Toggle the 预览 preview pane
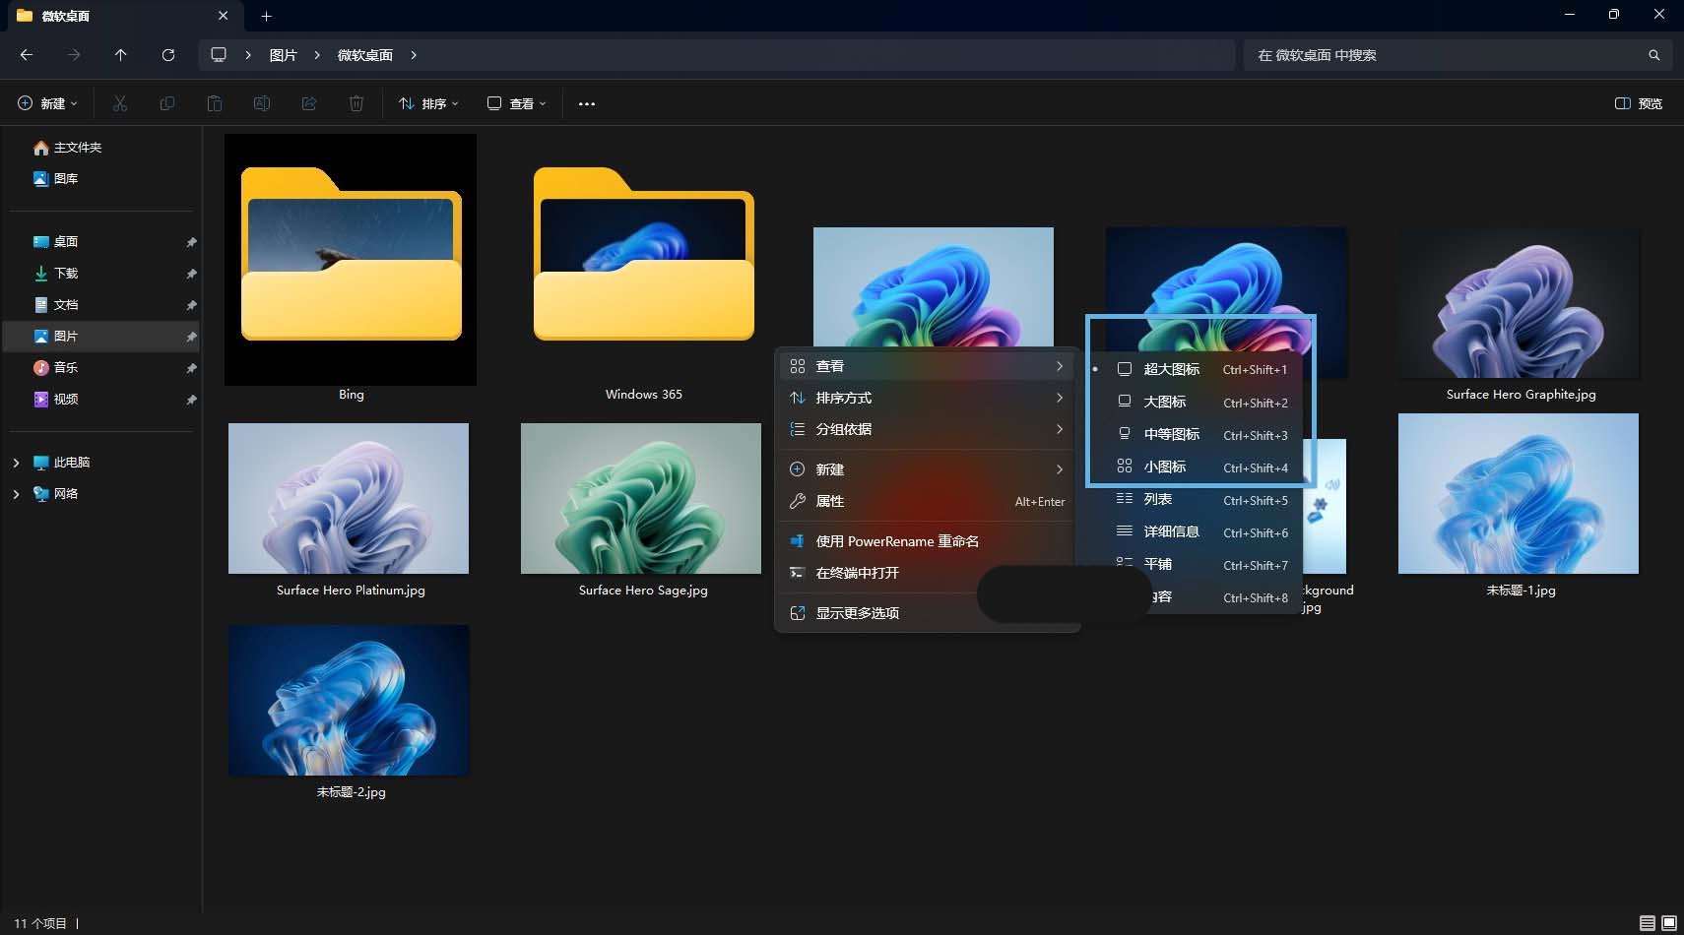Screen dimensions: 1684x935 [1639, 103]
